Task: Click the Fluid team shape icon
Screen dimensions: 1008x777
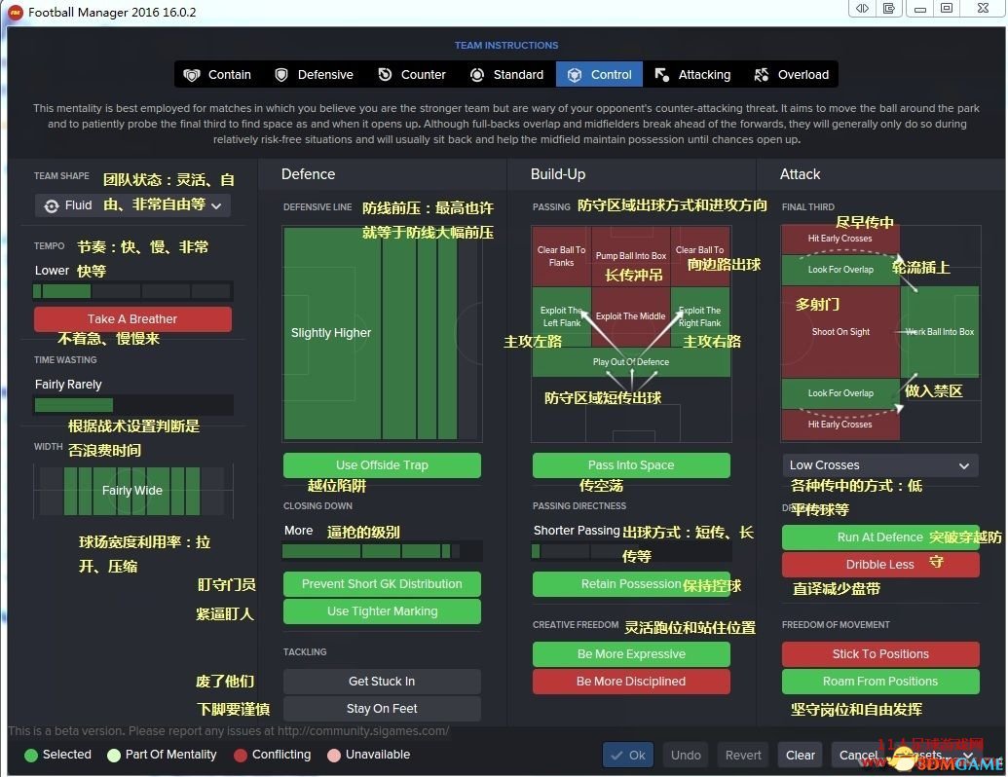Action: click(51, 206)
